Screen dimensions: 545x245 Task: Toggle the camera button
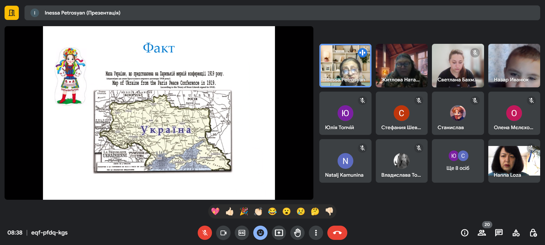pos(223,233)
